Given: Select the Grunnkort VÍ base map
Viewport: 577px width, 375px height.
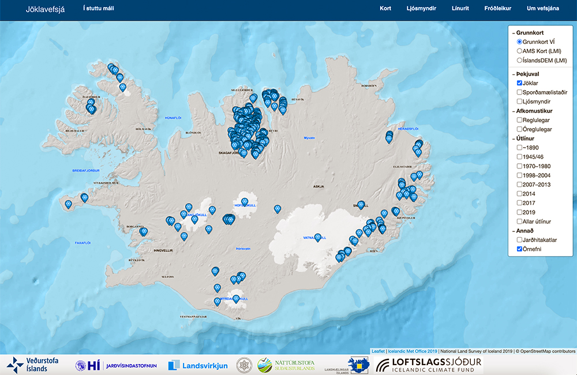Looking at the screenshot, I should (519, 42).
